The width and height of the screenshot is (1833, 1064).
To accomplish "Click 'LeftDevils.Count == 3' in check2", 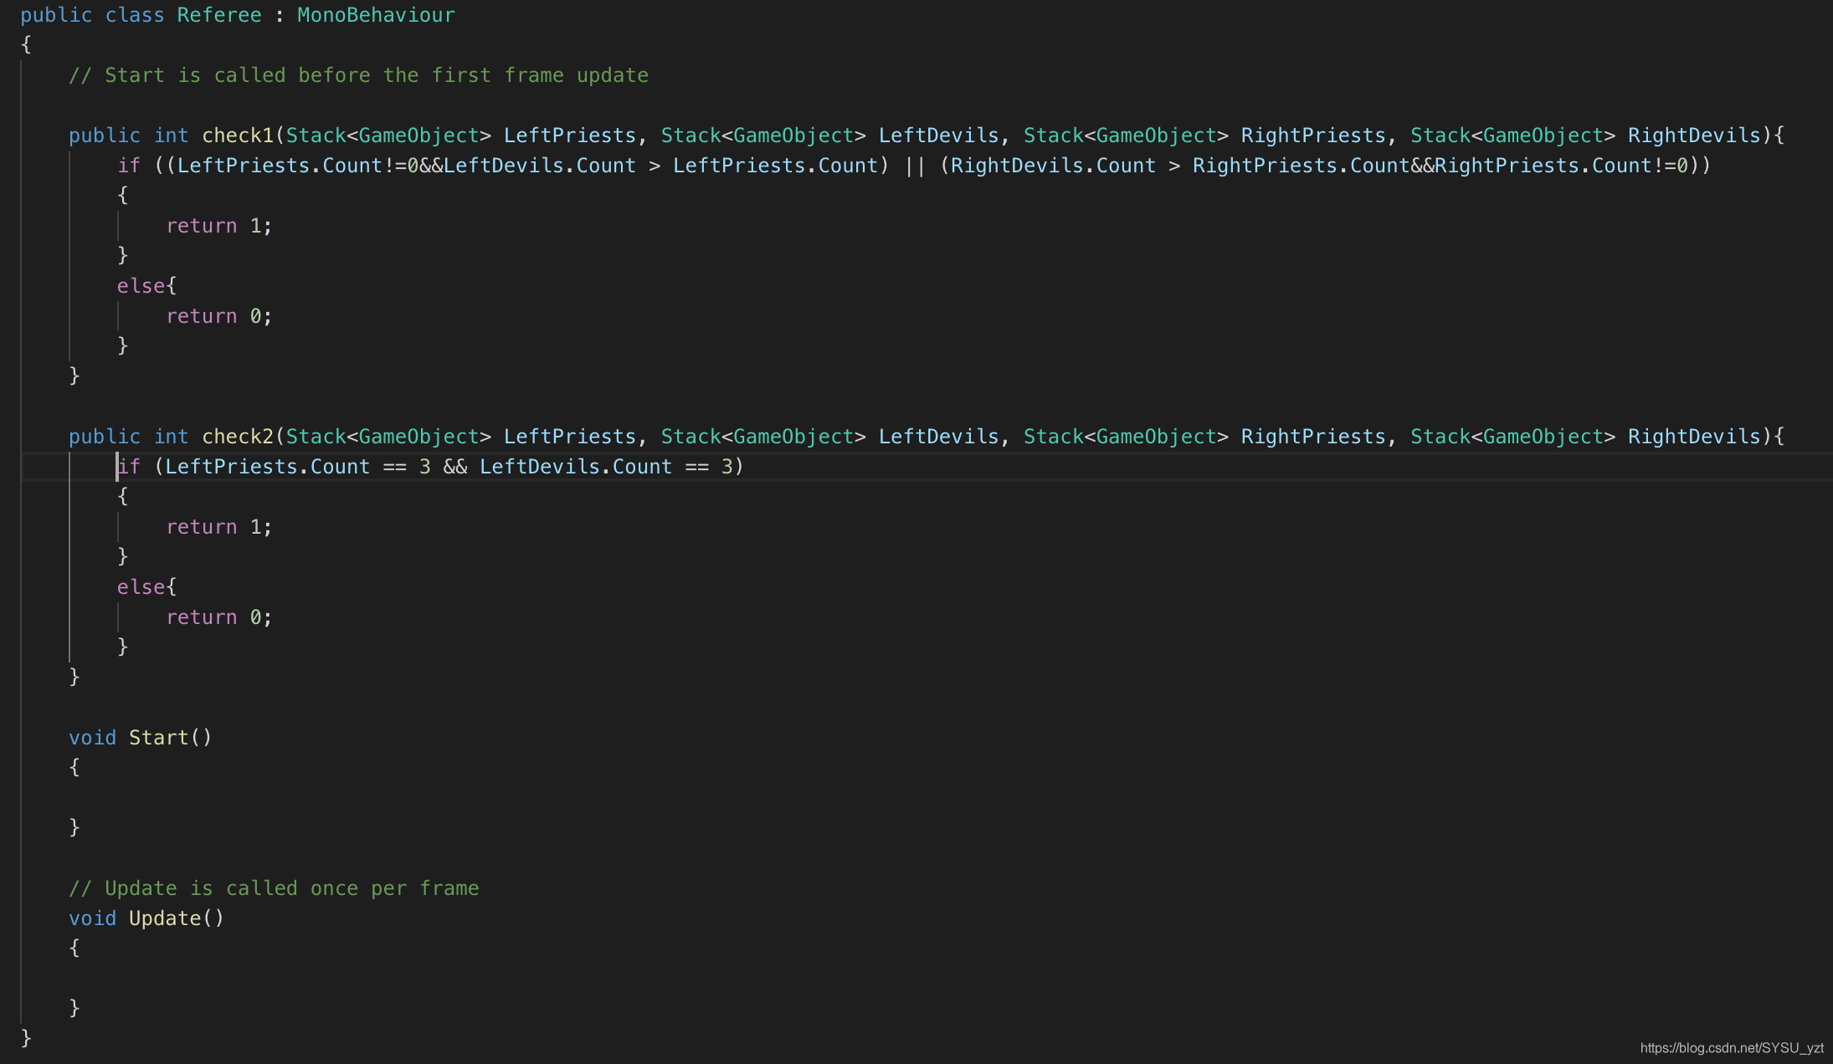I will (x=606, y=467).
